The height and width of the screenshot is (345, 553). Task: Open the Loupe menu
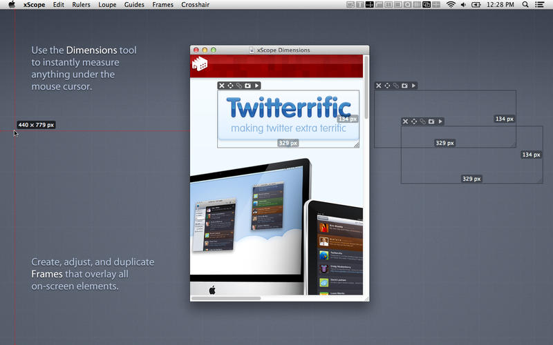point(107,5)
